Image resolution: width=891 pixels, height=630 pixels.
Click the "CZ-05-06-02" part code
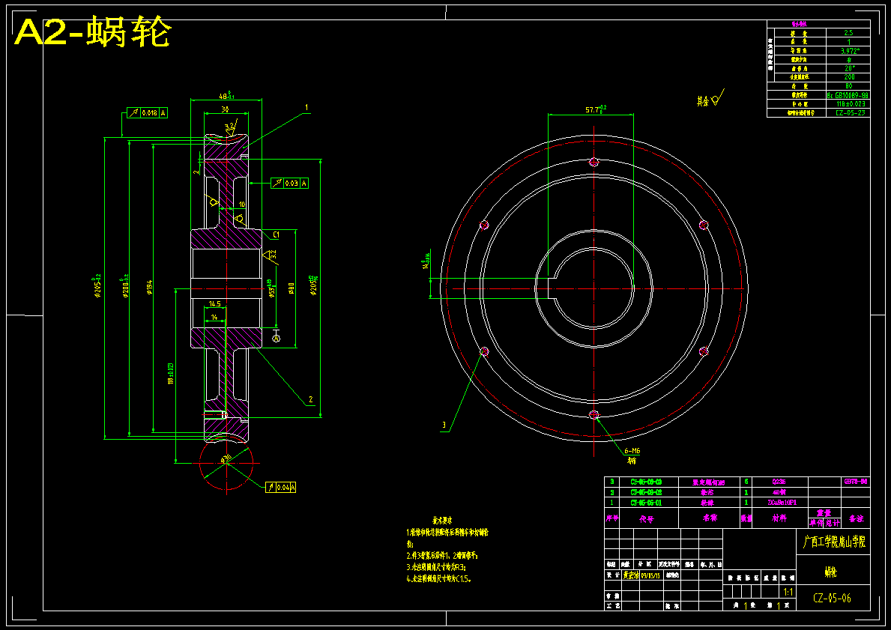646,492
